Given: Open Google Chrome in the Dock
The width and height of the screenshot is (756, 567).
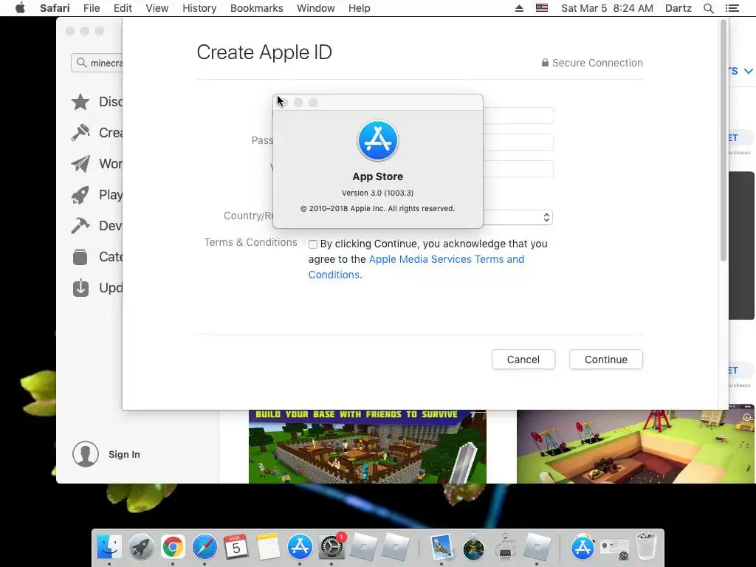Looking at the screenshot, I should 173,547.
